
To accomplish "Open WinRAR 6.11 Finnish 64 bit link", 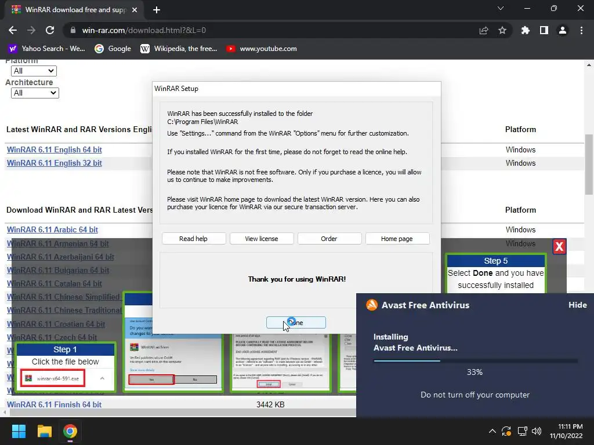I will [54, 404].
